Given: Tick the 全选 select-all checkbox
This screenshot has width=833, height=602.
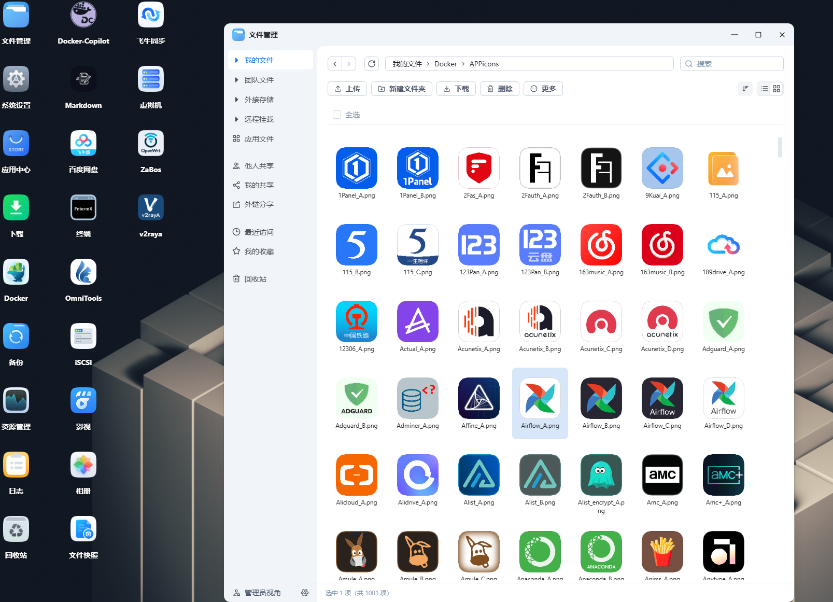Looking at the screenshot, I should coord(337,115).
